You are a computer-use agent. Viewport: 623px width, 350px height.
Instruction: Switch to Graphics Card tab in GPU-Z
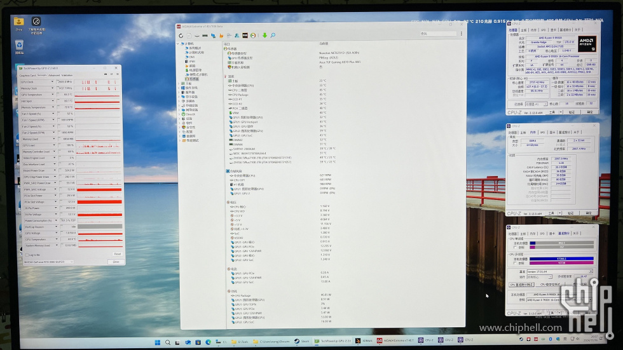[x=27, y=75]
